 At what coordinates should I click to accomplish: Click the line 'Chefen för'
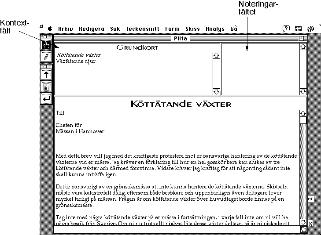point(69,125)
